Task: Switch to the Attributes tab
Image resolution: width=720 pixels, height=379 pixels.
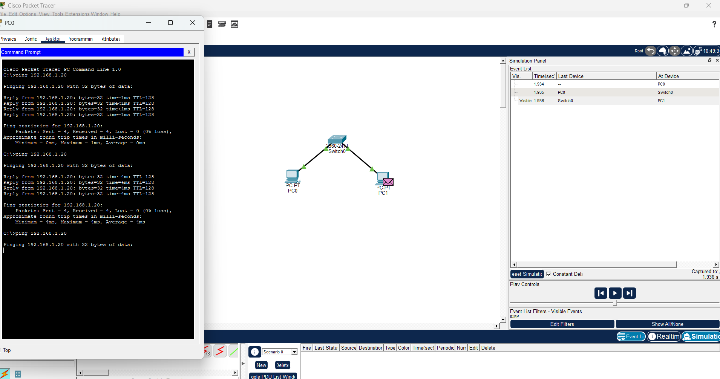Action: pos(110,39)
